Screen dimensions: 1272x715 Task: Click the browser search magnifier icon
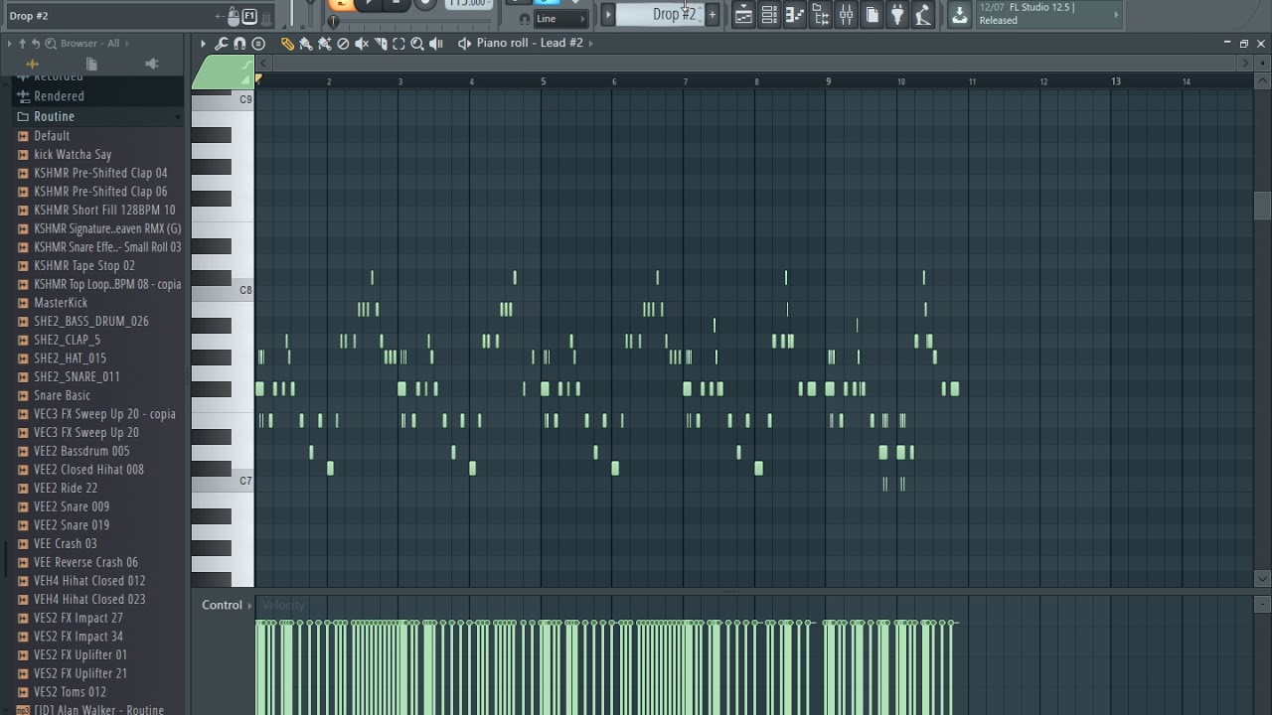pos(50,44)
